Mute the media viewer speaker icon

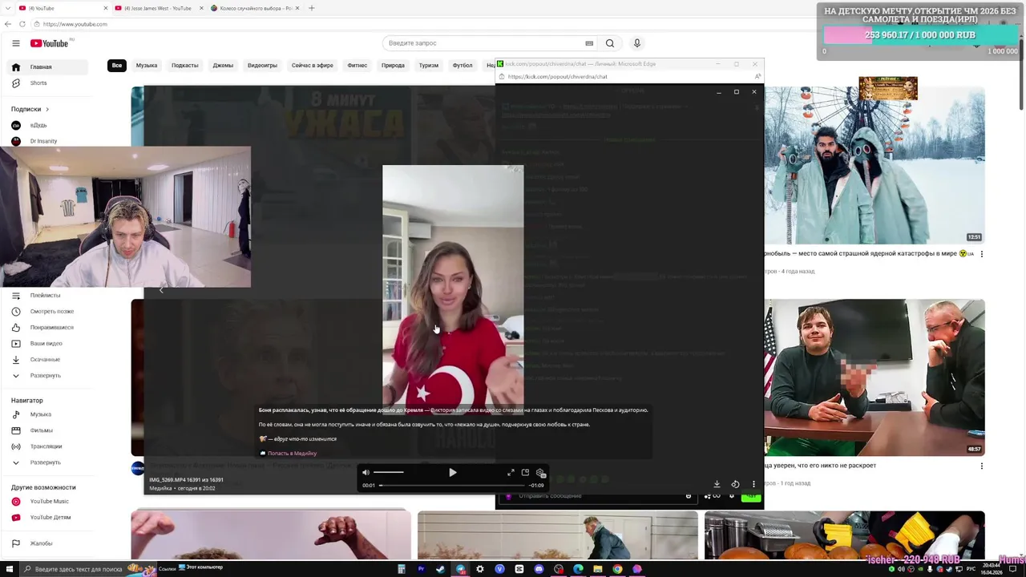pyautogui.click(x=366, y=473)
